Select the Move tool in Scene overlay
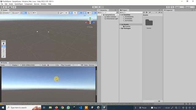This screenshot has height=110, width=196. 3,46
